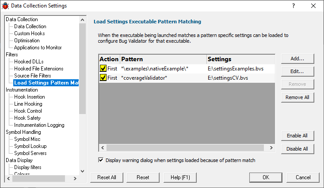Click the tree panel scroll down arrow
This screenshot has width=324, height=188.
click(x=83, y=171)
